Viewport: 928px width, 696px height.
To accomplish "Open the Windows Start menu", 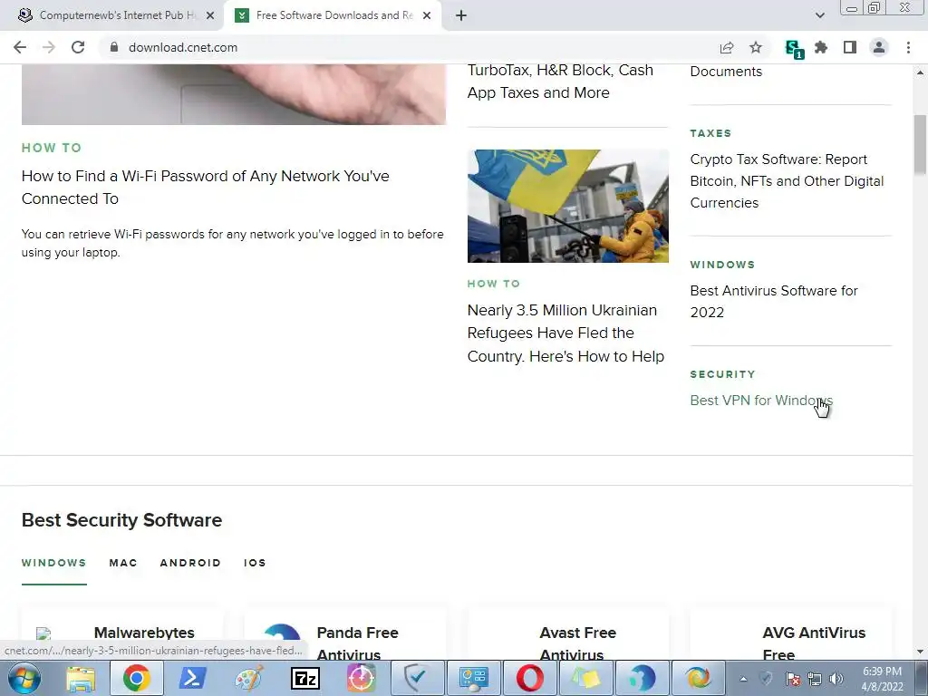I will [24, 678].
